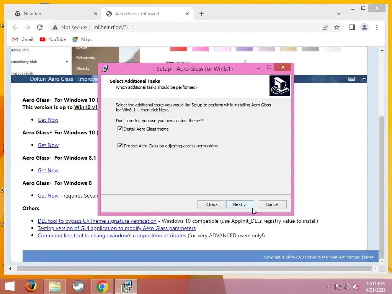Screen dimensions: 392x294
Task: Minimize the Setup dialog
Action: (x=259, y=67)
